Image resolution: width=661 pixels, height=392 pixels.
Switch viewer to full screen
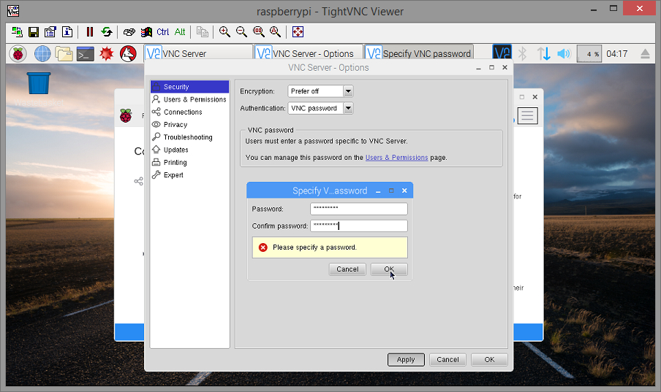298,32
